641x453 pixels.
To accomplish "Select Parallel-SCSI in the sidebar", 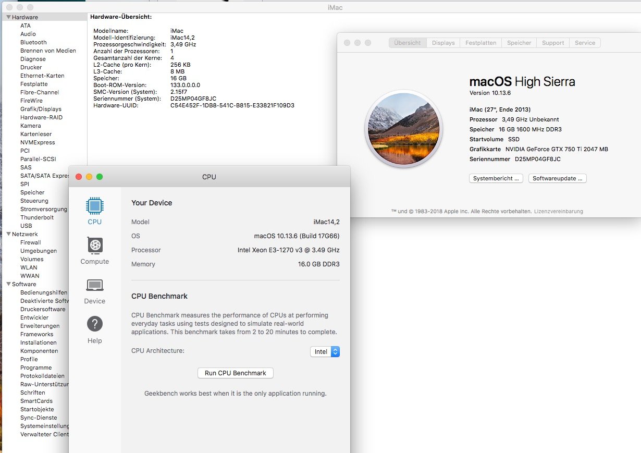I will click(x=38, y=159).
